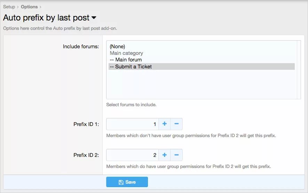Click the 'Prefix ID 1:' label
Screen dimensions: 308x193
pyautogui.click(x=86, y=124)
